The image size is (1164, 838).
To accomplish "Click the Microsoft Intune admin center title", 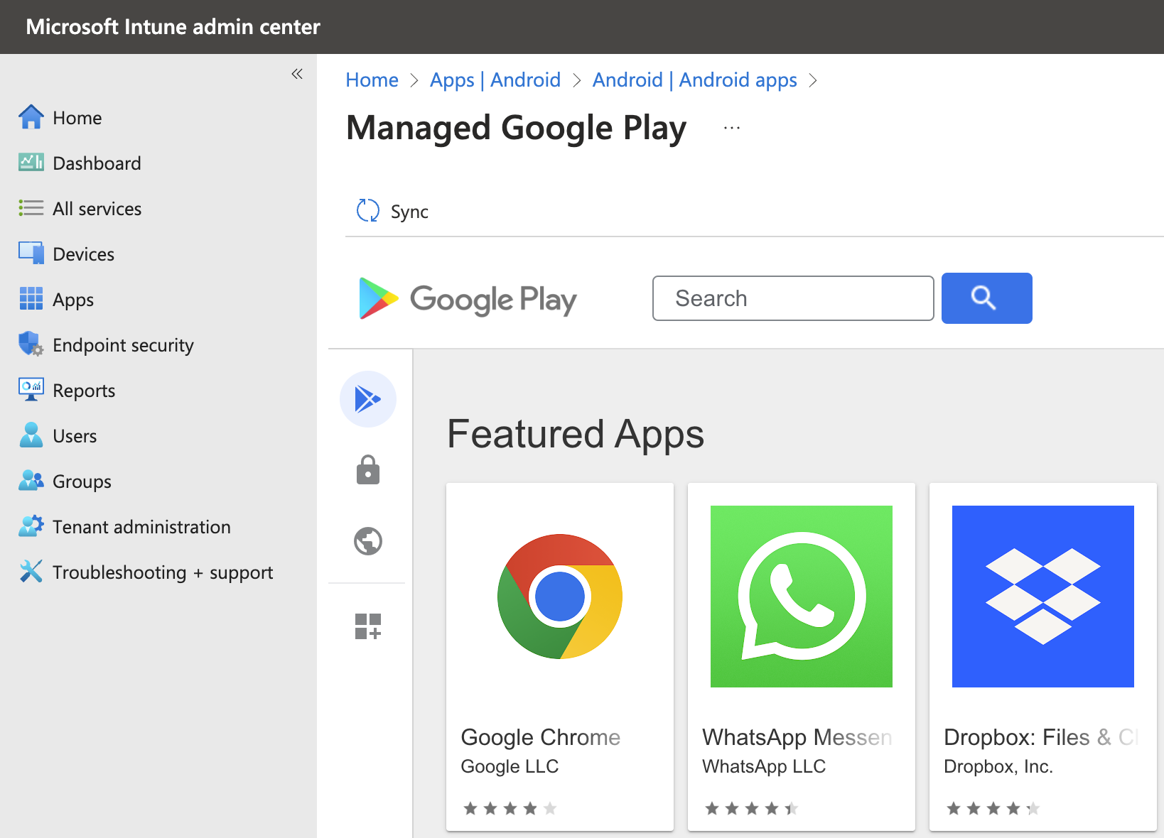I will pyautogui.click(x=173, y=27).
